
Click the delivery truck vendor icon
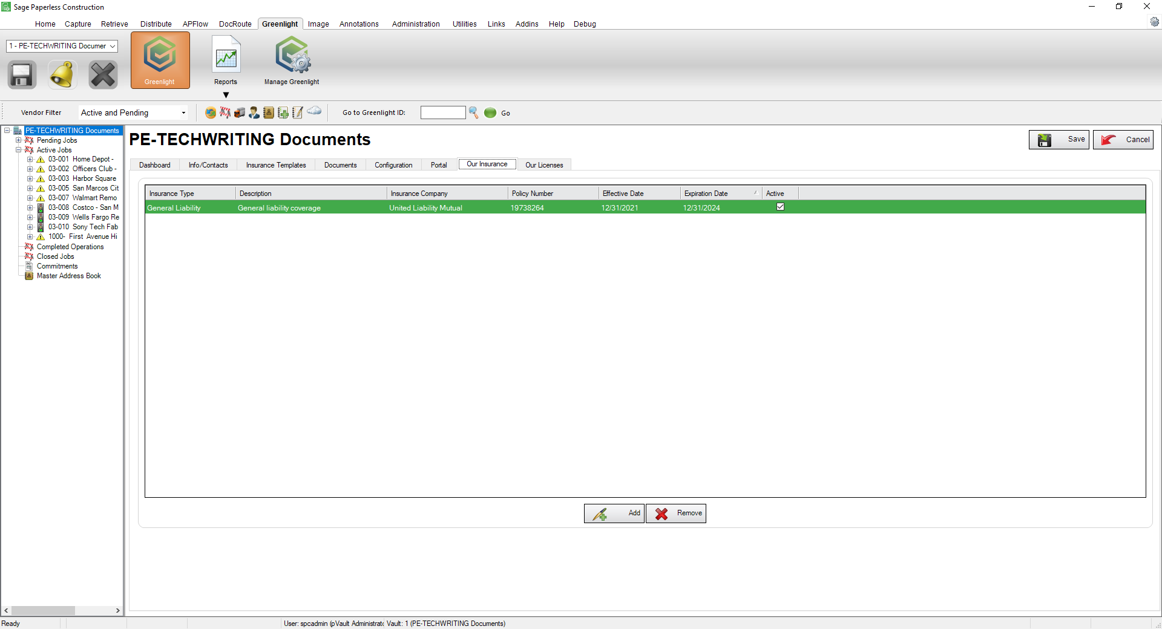click(x=240, y=112)
